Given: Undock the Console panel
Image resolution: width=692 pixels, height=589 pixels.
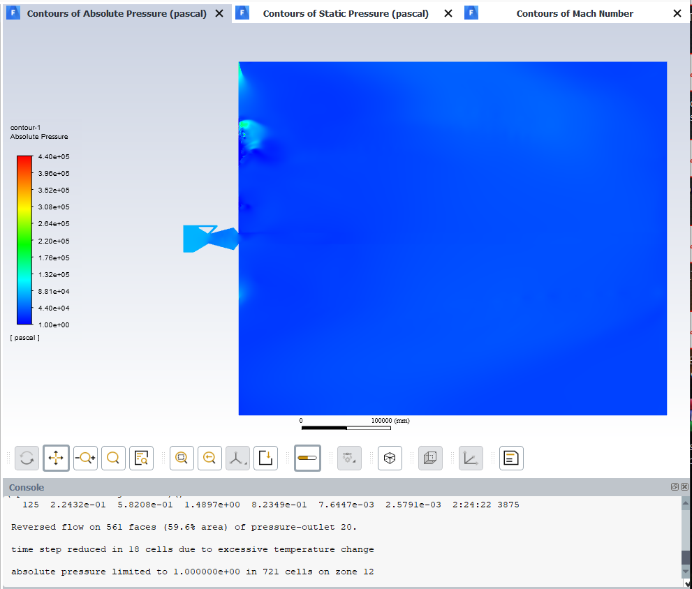Looking at the screenshot, I should [675, 486].
